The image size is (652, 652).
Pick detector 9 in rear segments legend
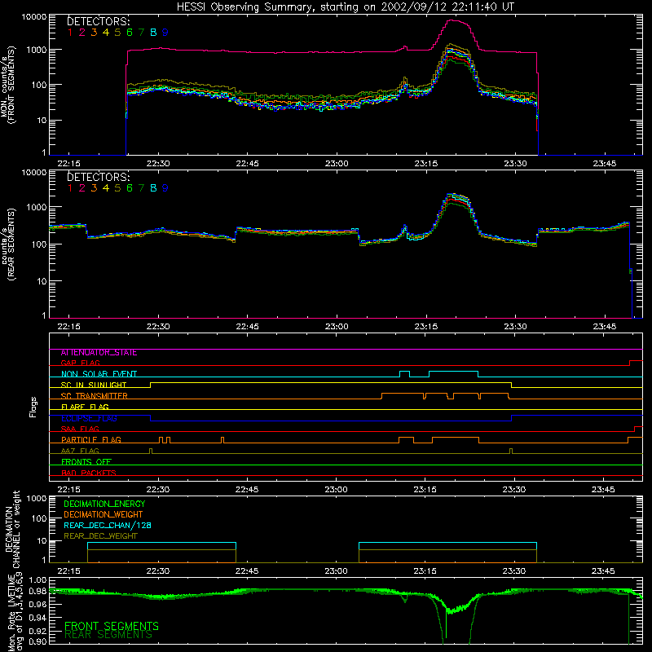point(165,188)
